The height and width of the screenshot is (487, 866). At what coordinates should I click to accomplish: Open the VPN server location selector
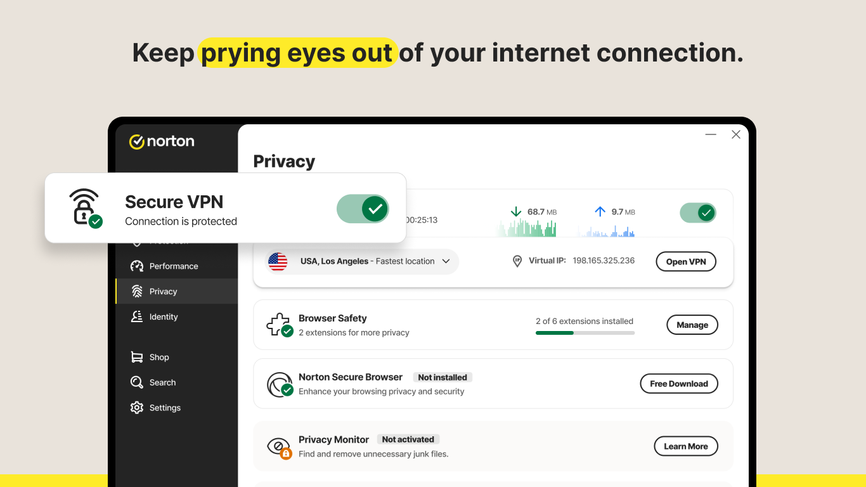pos(360,261)
